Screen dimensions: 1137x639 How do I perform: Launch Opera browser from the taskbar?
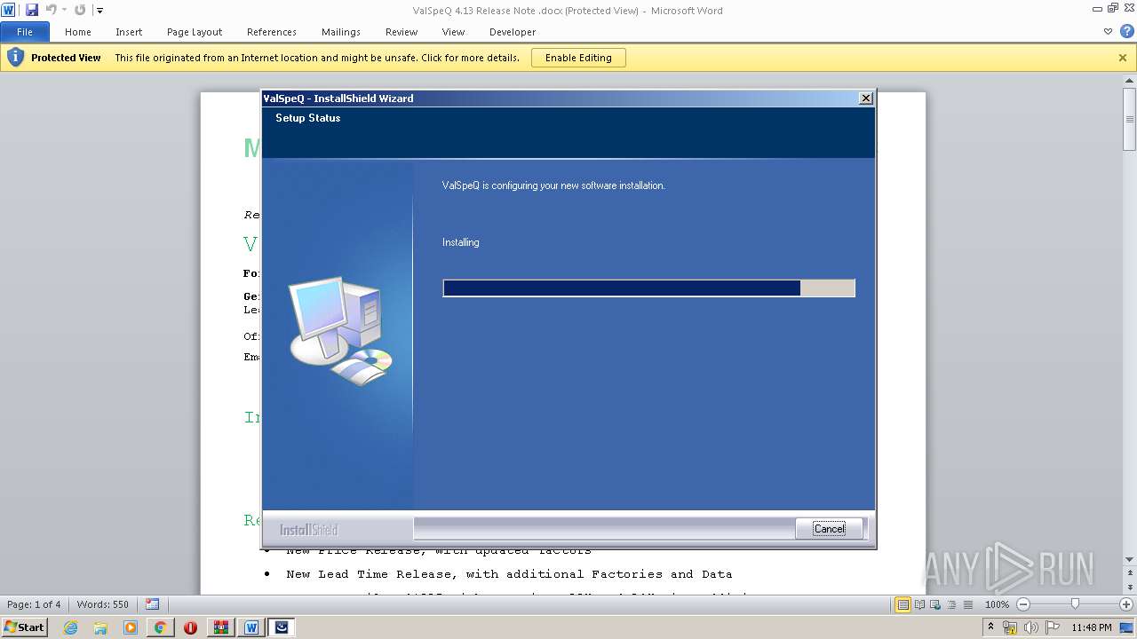pos(190,627)
